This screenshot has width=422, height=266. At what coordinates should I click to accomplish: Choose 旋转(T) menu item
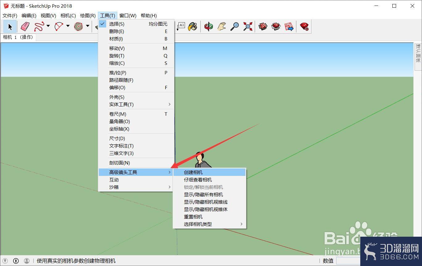[136, 56]
